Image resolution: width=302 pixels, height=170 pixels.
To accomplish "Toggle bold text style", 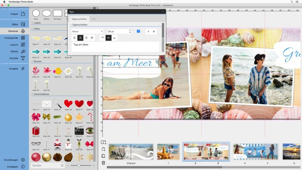I will (154, 31).
